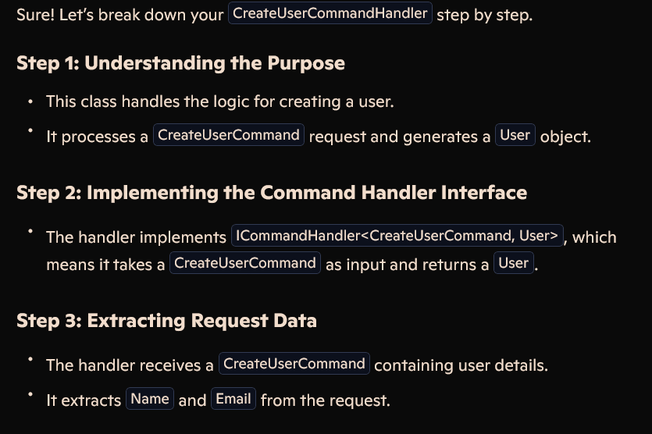Click 'The handler implements' text
Viewport: 652px width, 434px height.
tap(136, 237)
